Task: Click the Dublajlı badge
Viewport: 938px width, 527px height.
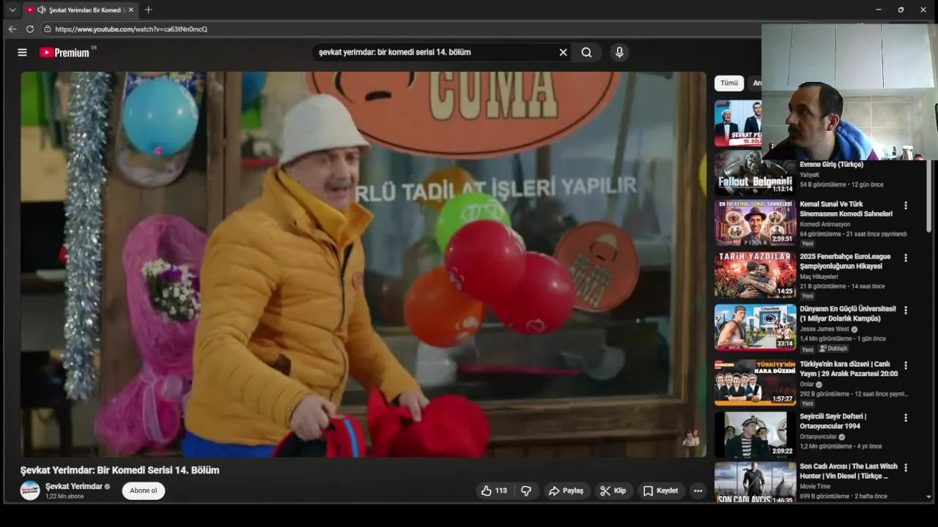Action: coord(833,348)
